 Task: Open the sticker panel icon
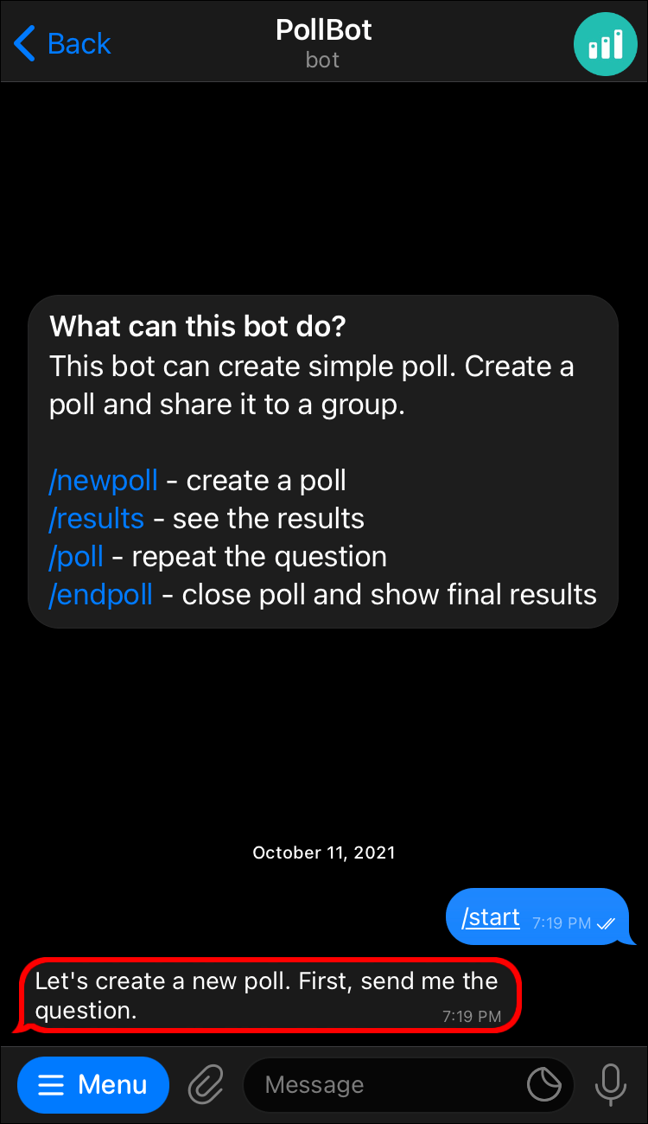click(x=544, y=1084)
